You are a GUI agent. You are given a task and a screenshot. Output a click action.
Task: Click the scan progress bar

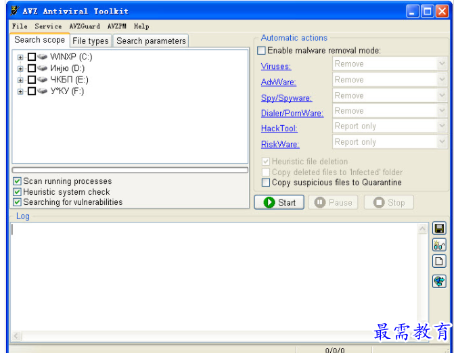coord(130,170)
